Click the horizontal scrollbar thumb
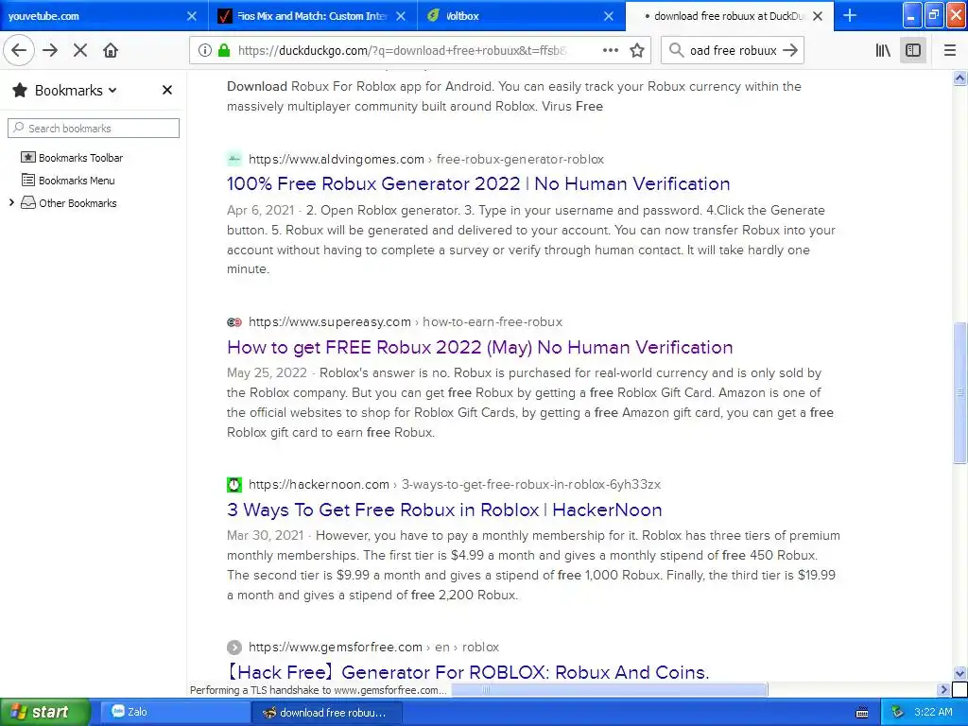This screenshot has height=726, width=968. pyautogui.click(x=610, y=689)
